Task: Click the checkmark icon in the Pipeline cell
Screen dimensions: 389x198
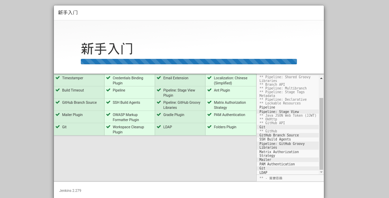Action: click(x=108, y=90)
